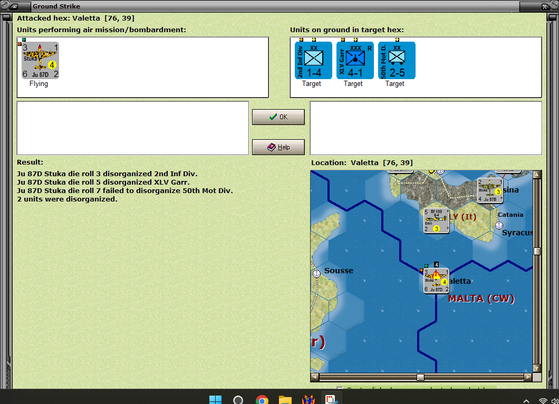
Task: Click the empty left result list box
Action: (x=133, y=128)
